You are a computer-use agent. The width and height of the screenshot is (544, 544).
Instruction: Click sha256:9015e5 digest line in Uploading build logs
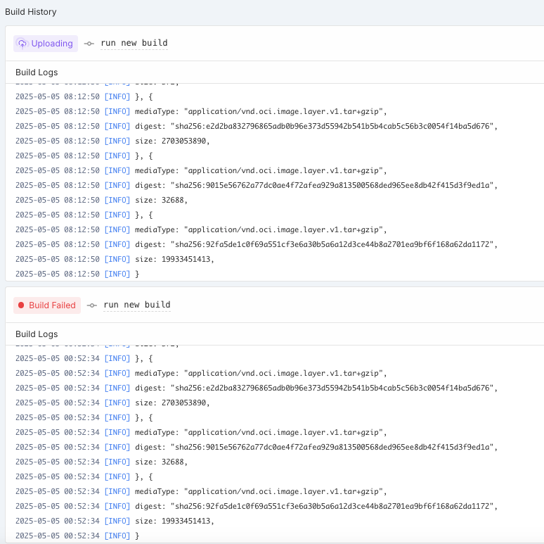tap(316, 185)
